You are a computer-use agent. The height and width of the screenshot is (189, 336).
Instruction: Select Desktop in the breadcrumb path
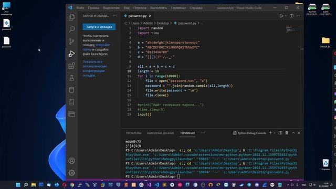click(163, 23)
